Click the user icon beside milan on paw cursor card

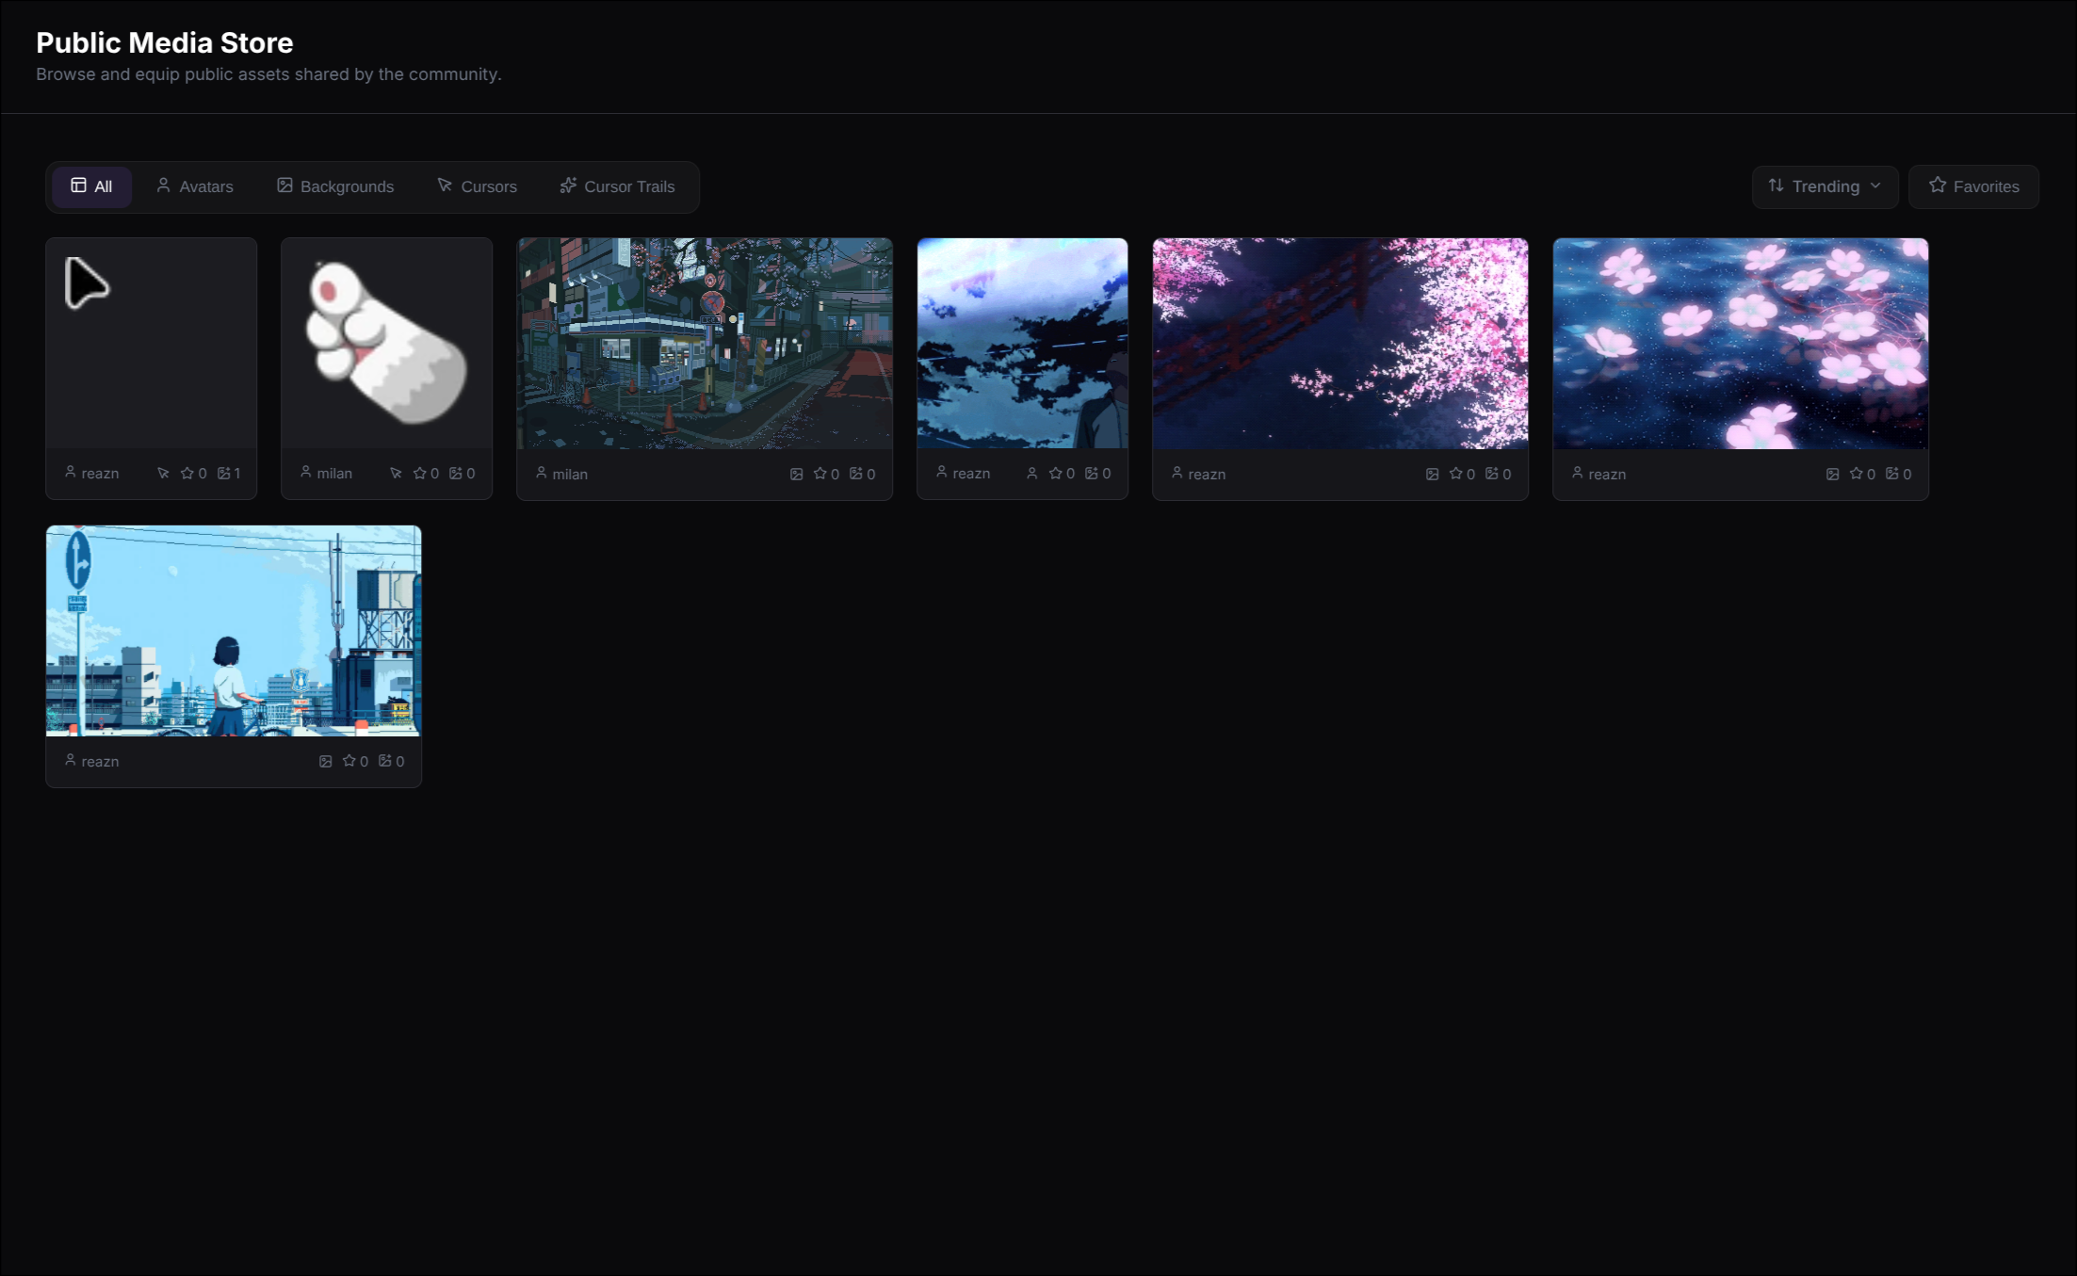point(306,472)
